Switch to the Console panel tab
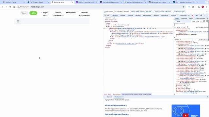The image size is (209, 117). coord(123,16)
